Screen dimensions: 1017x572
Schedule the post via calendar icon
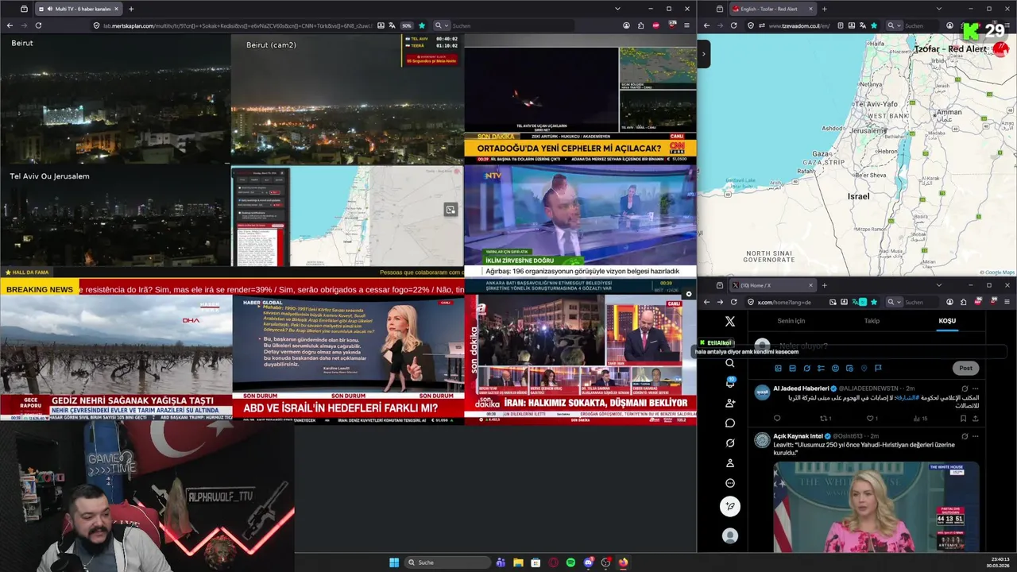coord(849,368)
